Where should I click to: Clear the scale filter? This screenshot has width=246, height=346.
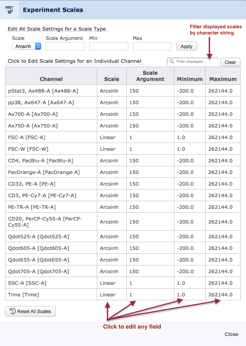pos(231,62)
